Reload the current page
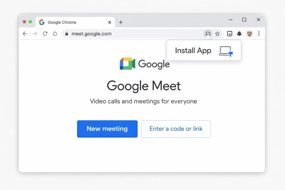Image resolution: width=285 pixels, height=190 pixels. coord(45,34)
